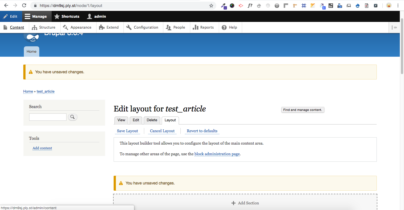Launch the Selenium IDE browser extension
The width and height of the screenshot is (404, 210).
click(330, 5)
